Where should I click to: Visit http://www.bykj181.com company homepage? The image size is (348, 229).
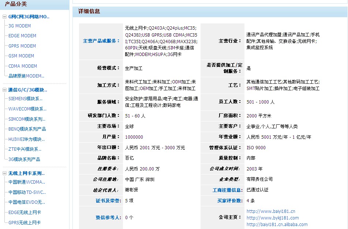273,218
